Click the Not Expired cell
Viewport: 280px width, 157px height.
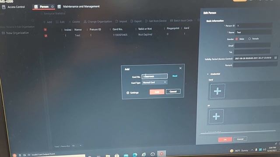pos(145,34)
